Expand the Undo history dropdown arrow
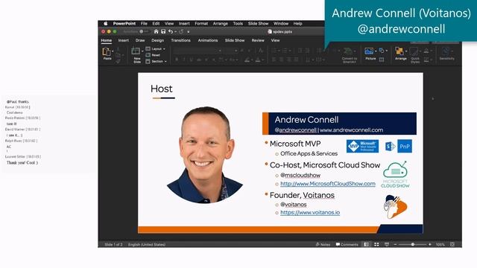Image resolution: width=477 pixels, height=268 pixels. 176,31
